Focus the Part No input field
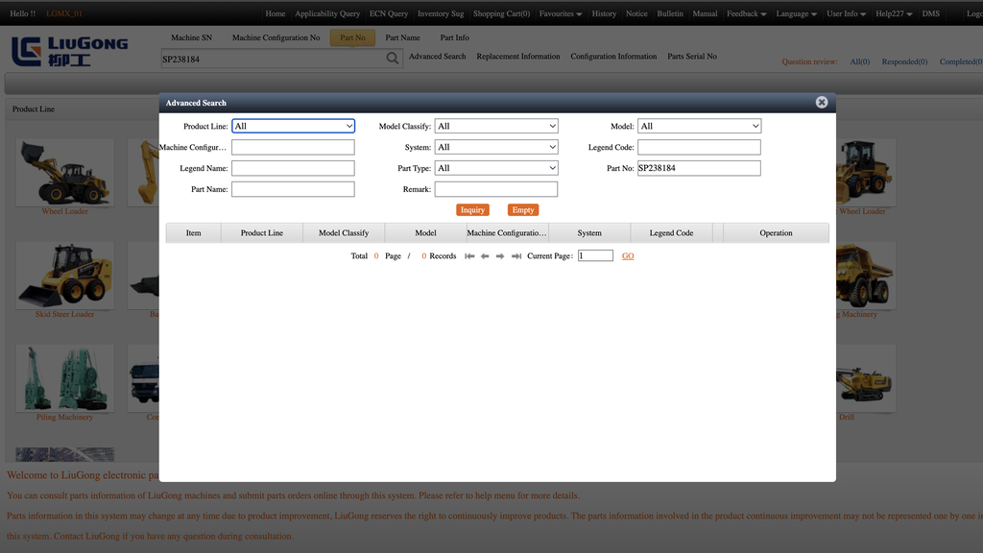The height and width of the screenshot is (553, 983). [699, 168]
